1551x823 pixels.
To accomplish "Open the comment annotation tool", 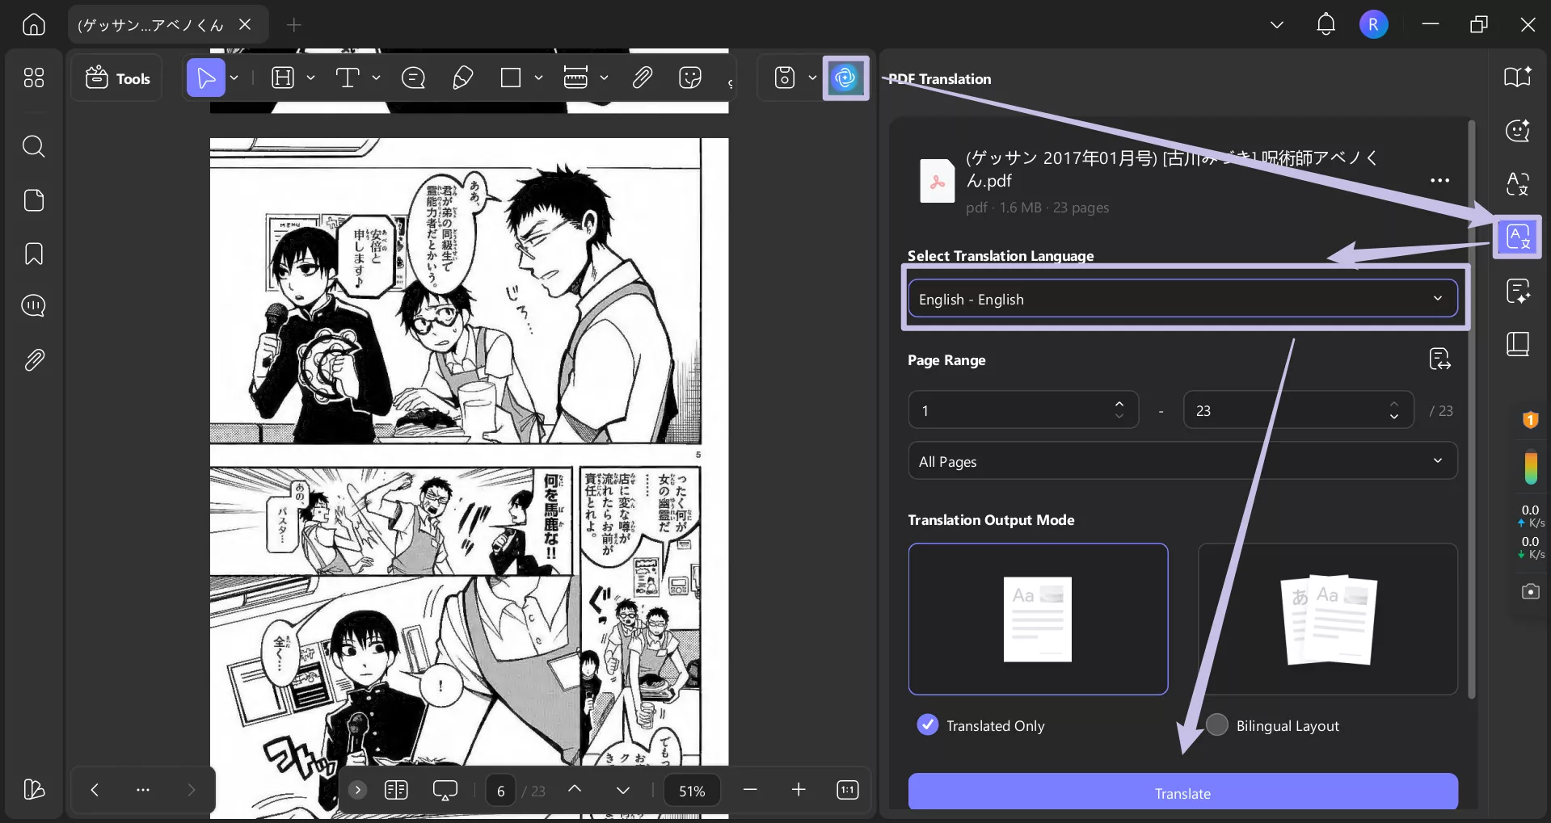I will coord(413,78).
